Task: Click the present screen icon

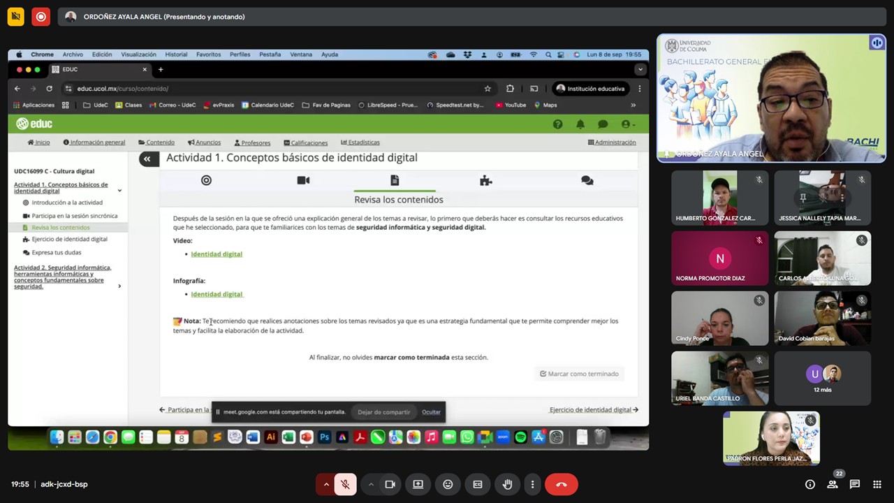Action: pos(418,484)
